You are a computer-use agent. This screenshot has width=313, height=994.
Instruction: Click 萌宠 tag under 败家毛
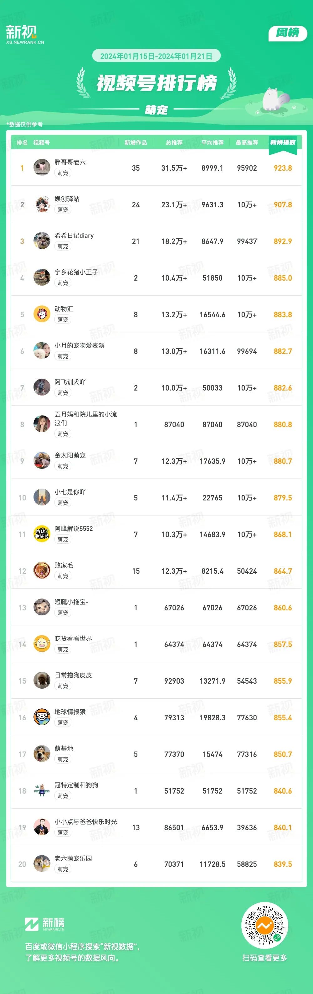tap(63, 576)
